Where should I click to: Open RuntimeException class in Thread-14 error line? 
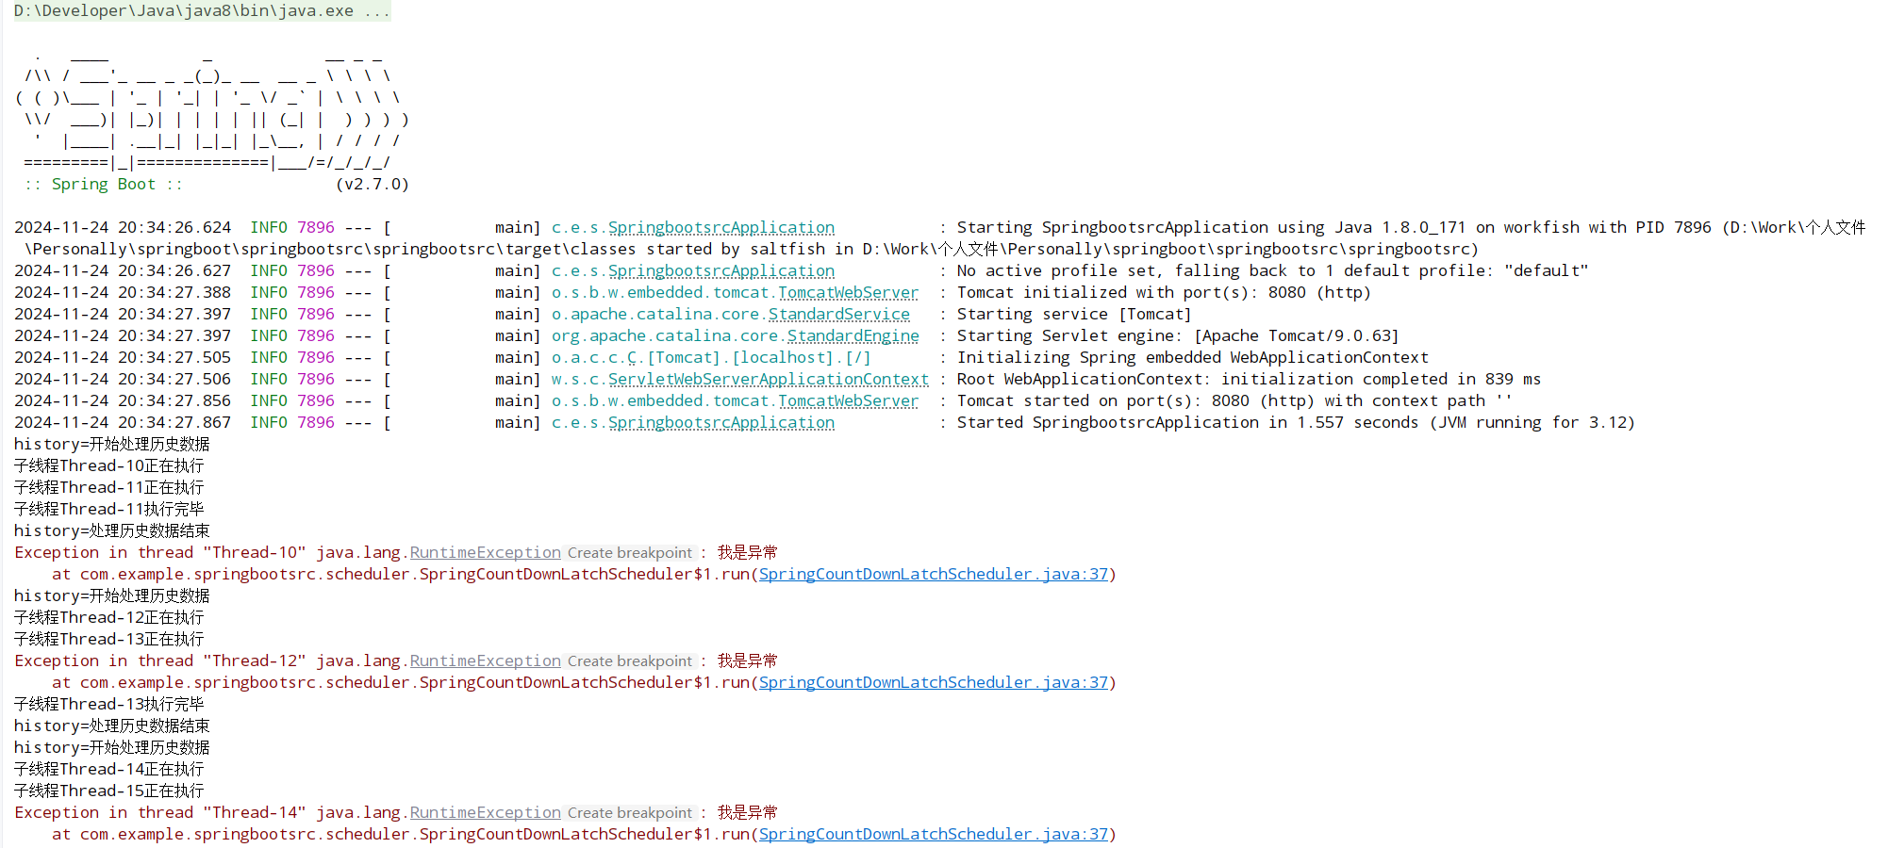485,813
